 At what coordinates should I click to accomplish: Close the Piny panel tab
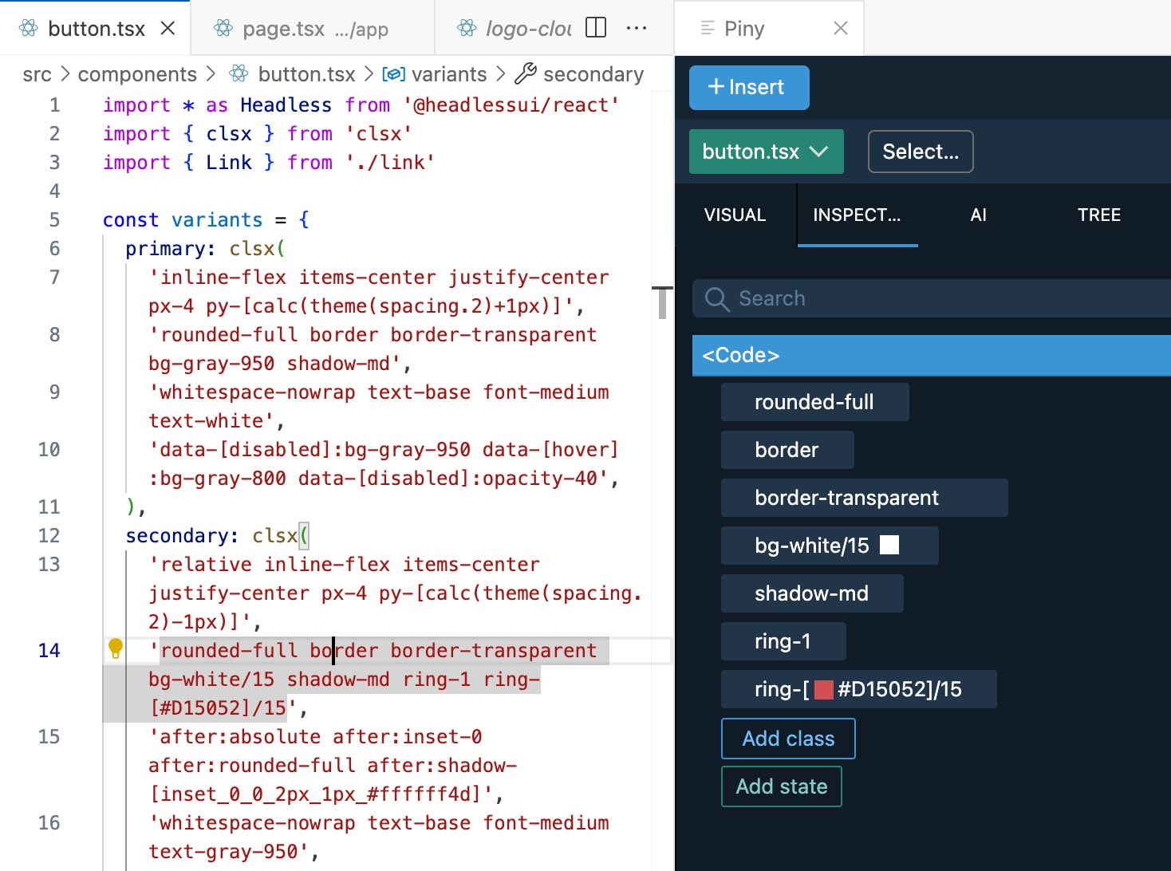pos(841,29)
